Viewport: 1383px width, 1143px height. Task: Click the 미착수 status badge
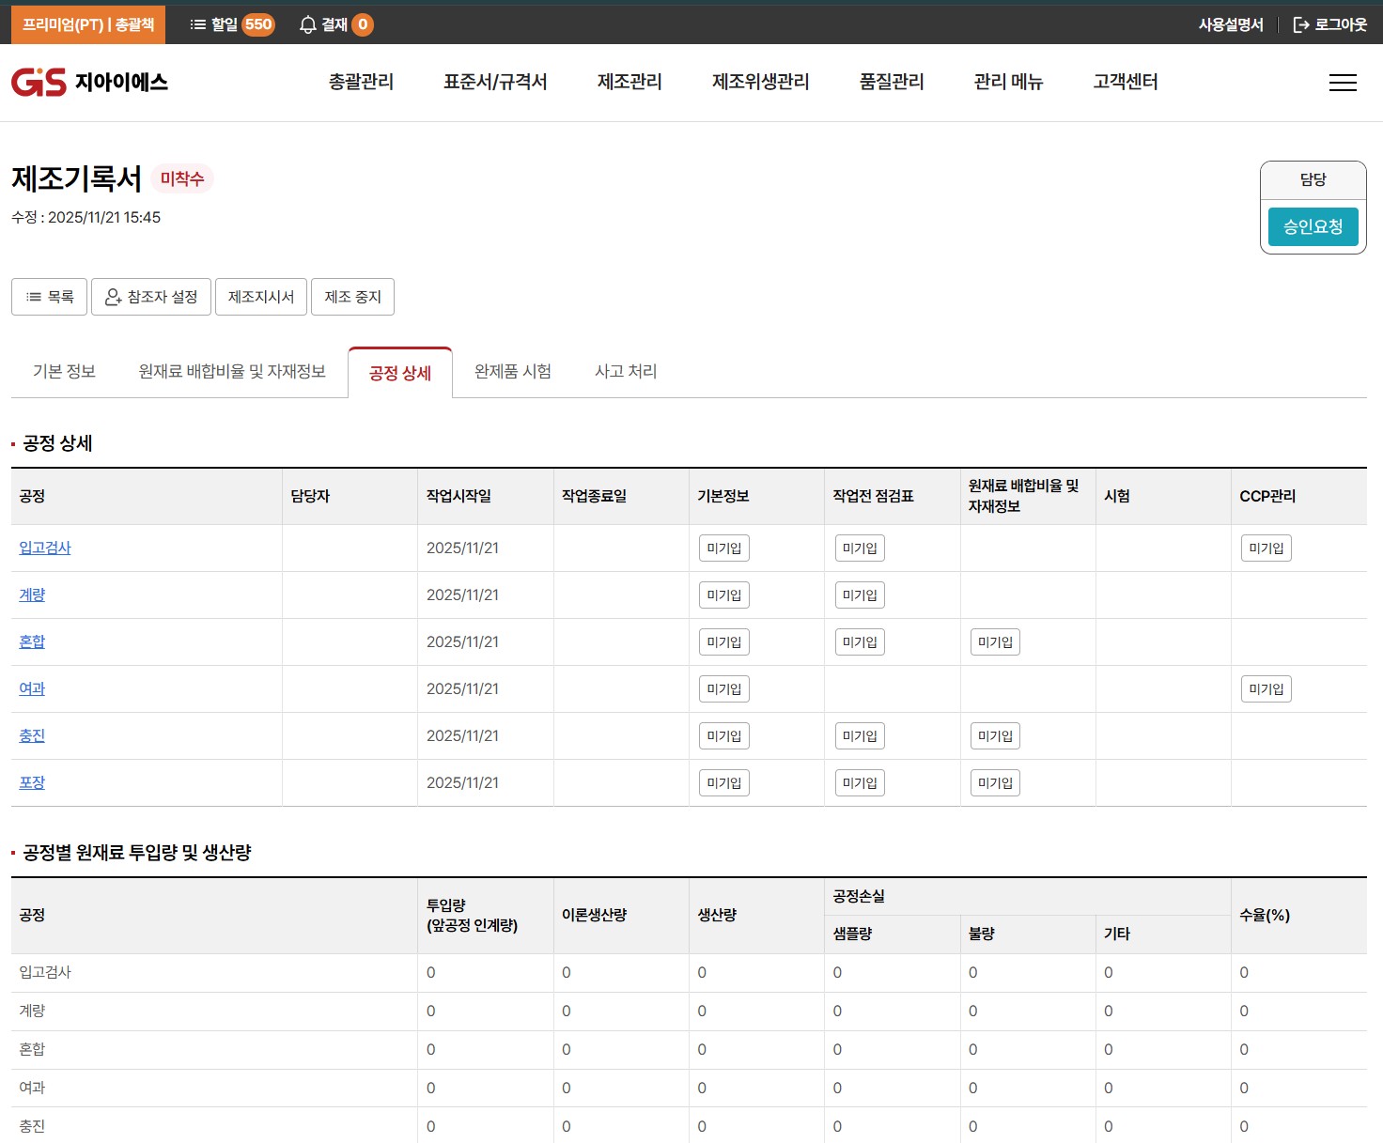click(x=182, y=178)
